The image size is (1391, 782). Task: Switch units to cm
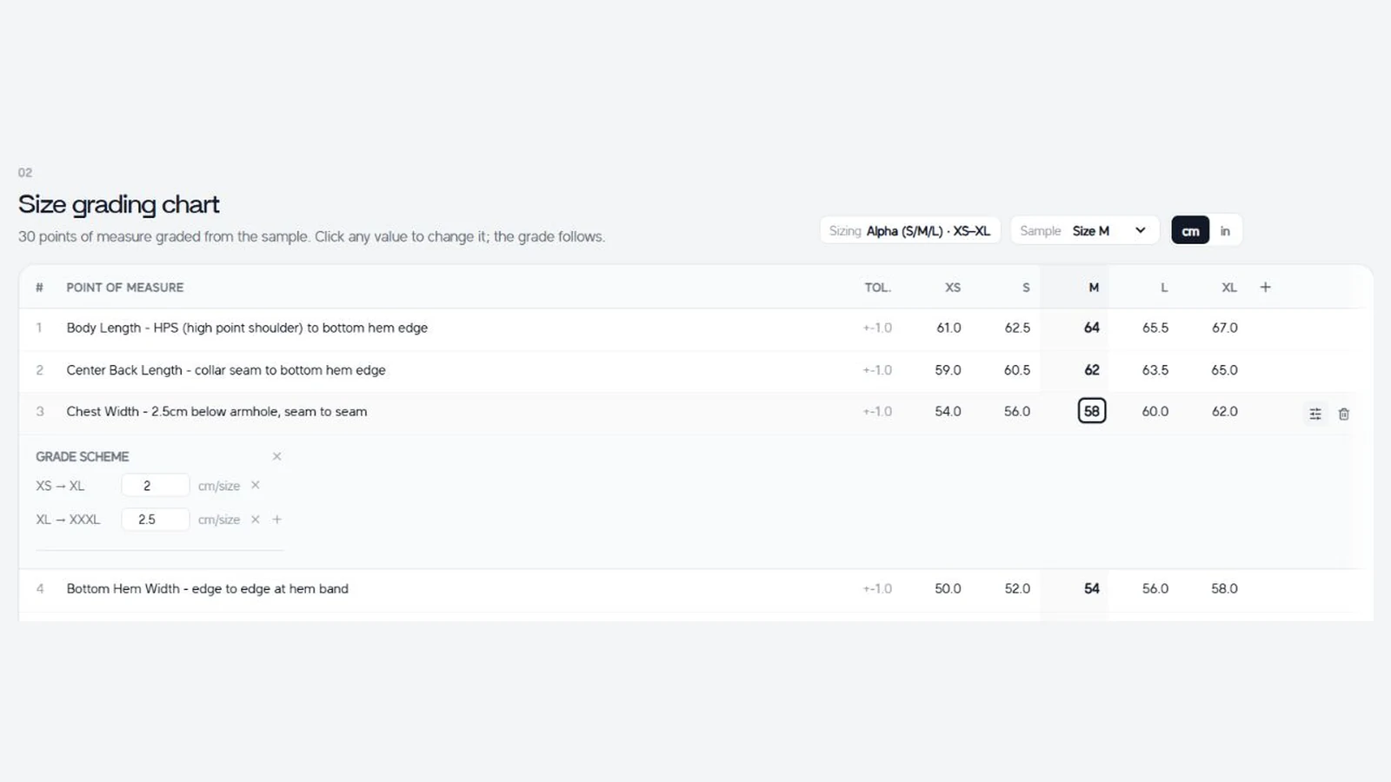tap(1190, 230)
